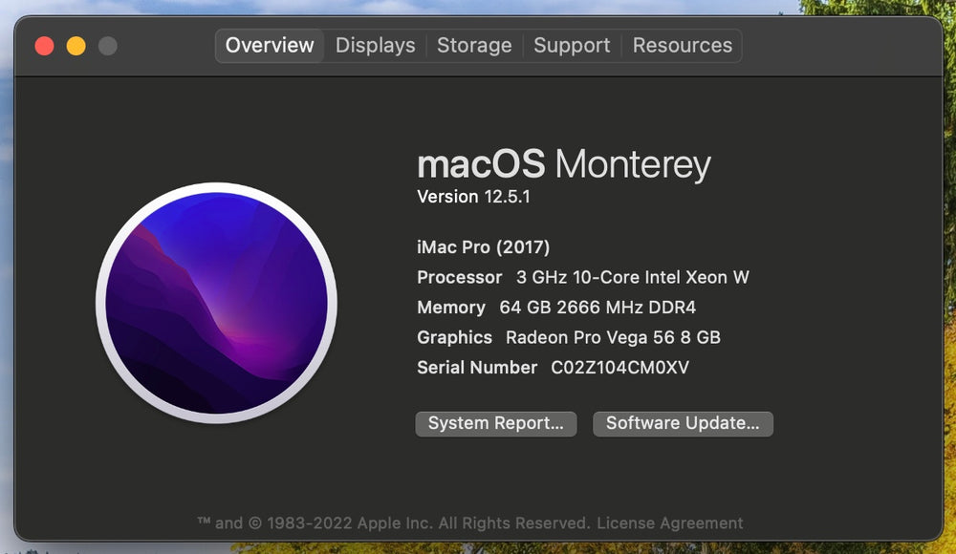Click the Apple Inc. copyright notice text
This screenshot has height=554, width=956.
click(x=393, y=522)
